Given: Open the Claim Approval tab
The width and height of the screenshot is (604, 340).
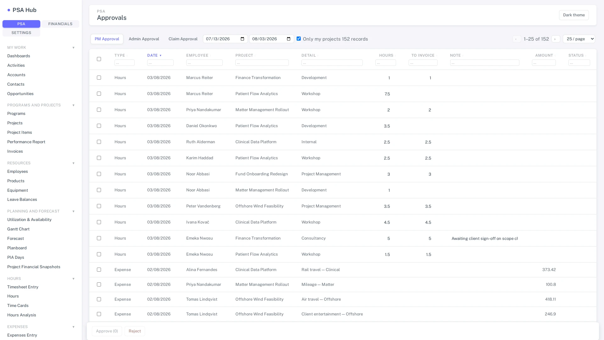Looking at the screenshot, I should 183,39.
